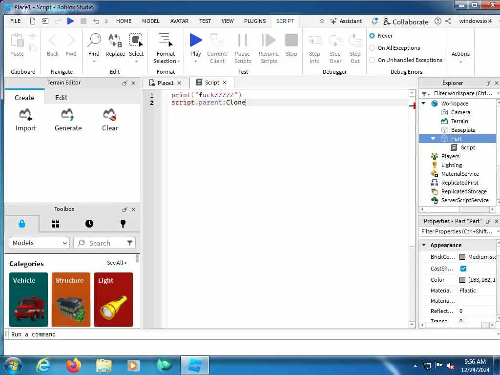
Task: Open the Actions dropdown in the ribbon
Action: click(460, 58)
